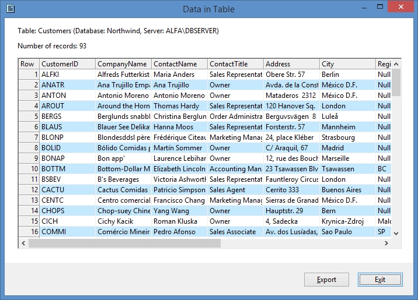418x300 pixels.
Task: Click the horizontal scrollbar right arrow
Action: click(x=386, y=243)
